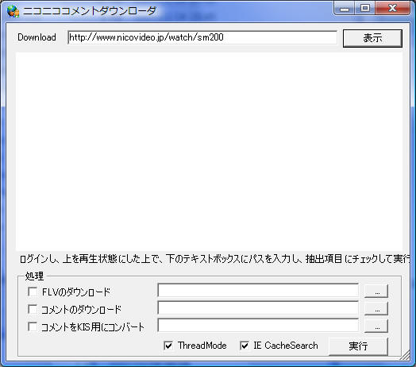
Task: Minimize the comment downloader window
Action: [345, 9]
